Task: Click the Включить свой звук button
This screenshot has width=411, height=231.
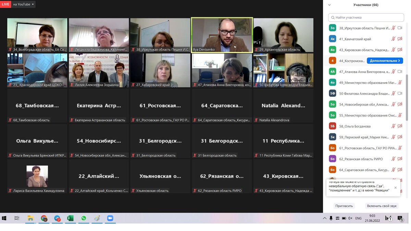Action: pyautogui.click(x=382, y=206)
